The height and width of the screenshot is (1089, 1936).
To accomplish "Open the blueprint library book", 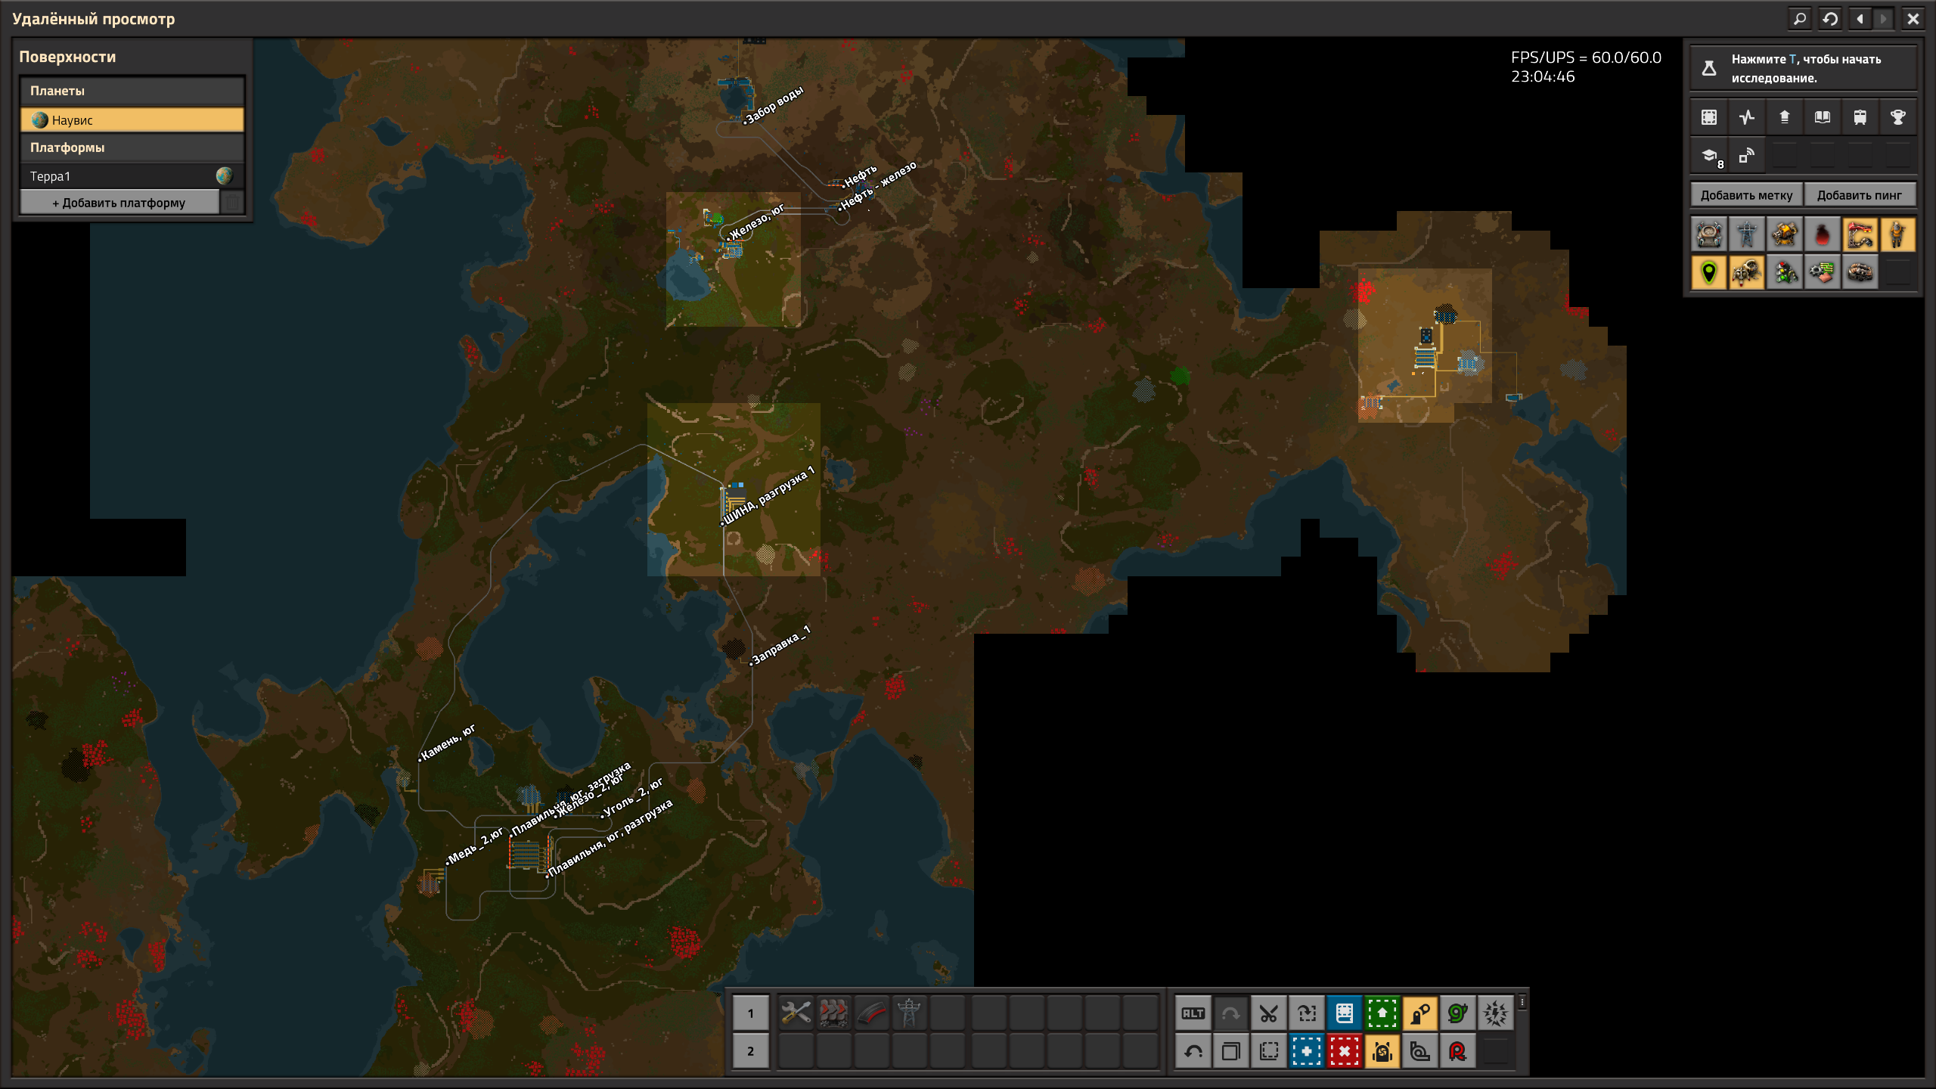I will [1344, 1013].
